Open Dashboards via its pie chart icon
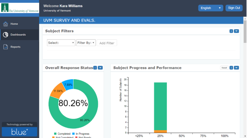247x138 pixels. (5, 35)
